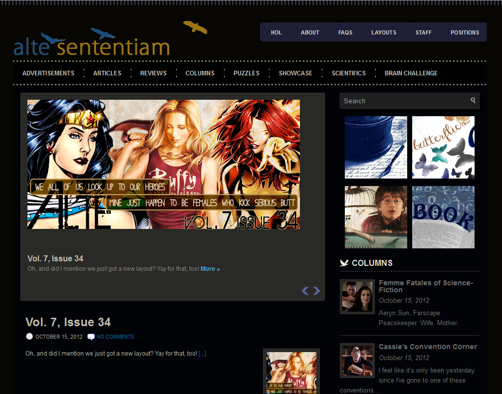Click Cassie's Convention Corner thumbnail

(357, 361)
